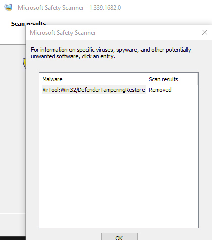Click the dialog title text Microsoft Safety Scanner
This screenshot has width=212, height=240.
(x=62, y=33)
